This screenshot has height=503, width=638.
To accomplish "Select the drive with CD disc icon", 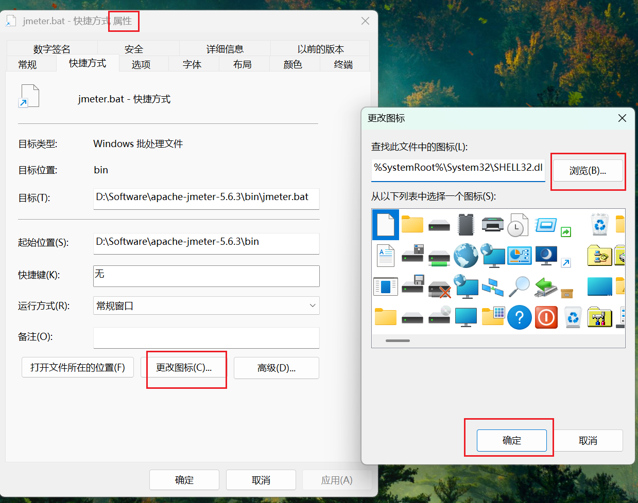I will point(439,315).
